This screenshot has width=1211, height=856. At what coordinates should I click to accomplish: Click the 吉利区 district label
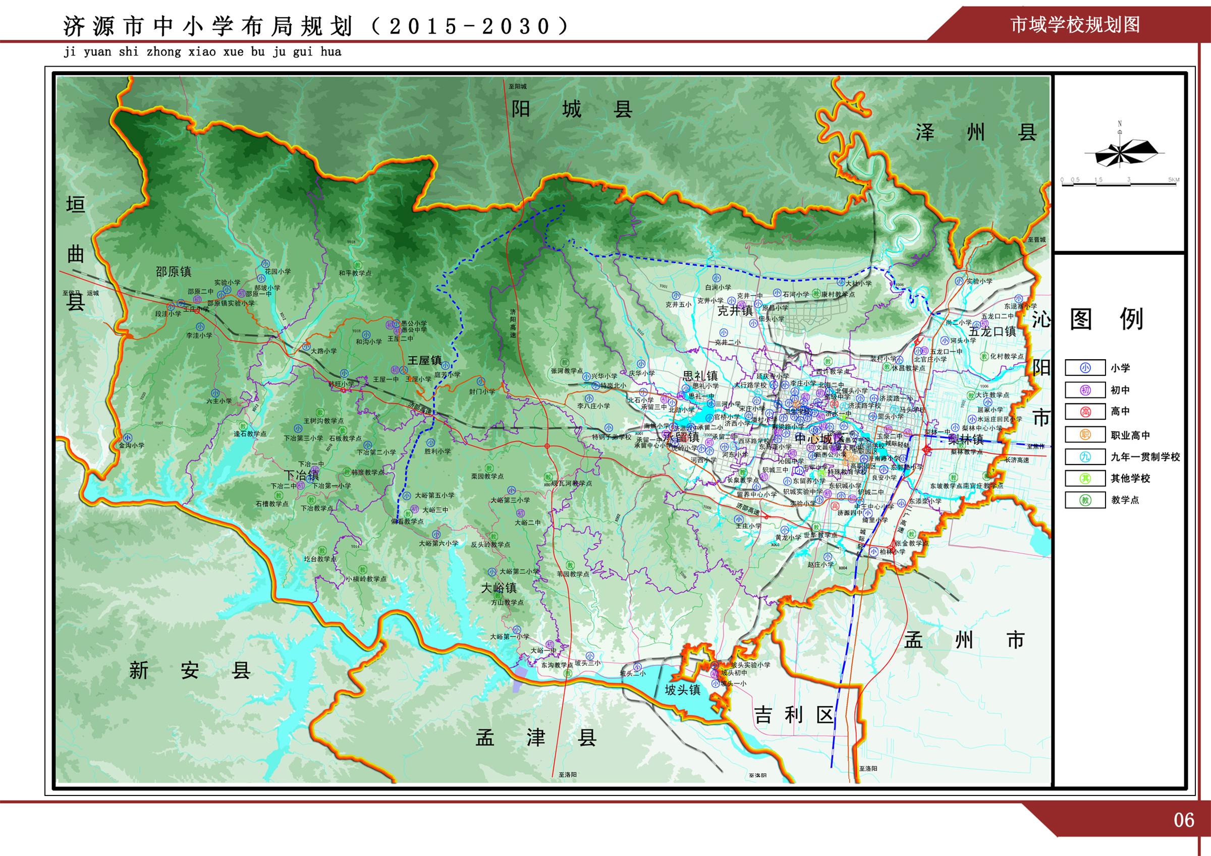(794, 716)
